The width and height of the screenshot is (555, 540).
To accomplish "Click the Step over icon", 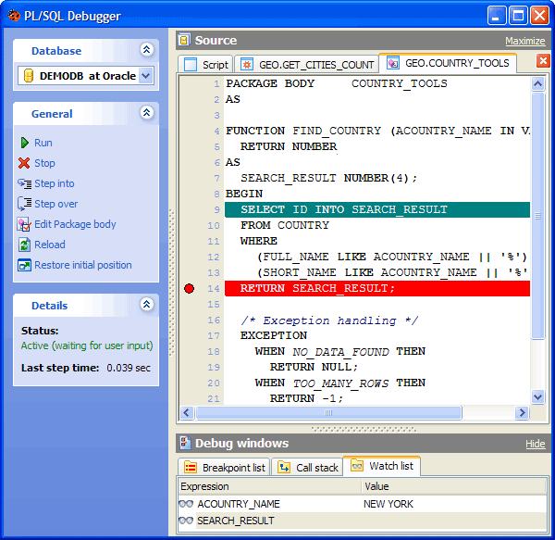I will click(25, 204).
